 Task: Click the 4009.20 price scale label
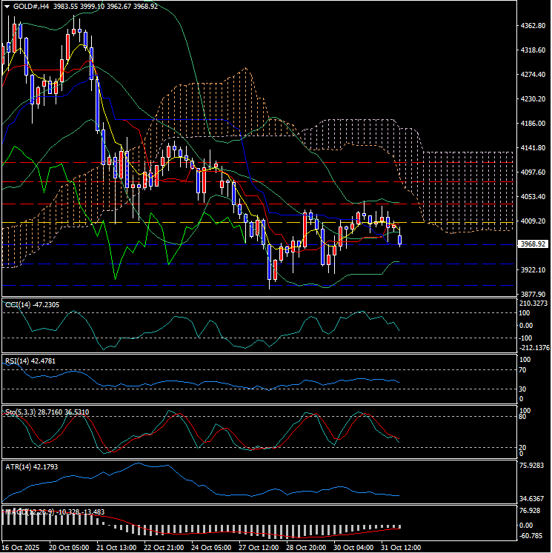coord(533,221)
